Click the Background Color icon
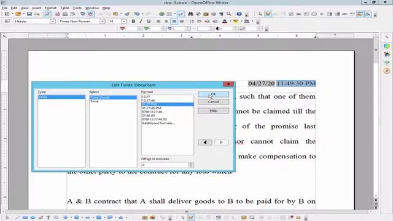The height and width of the screenshot is (221, 393). point(247,21)
